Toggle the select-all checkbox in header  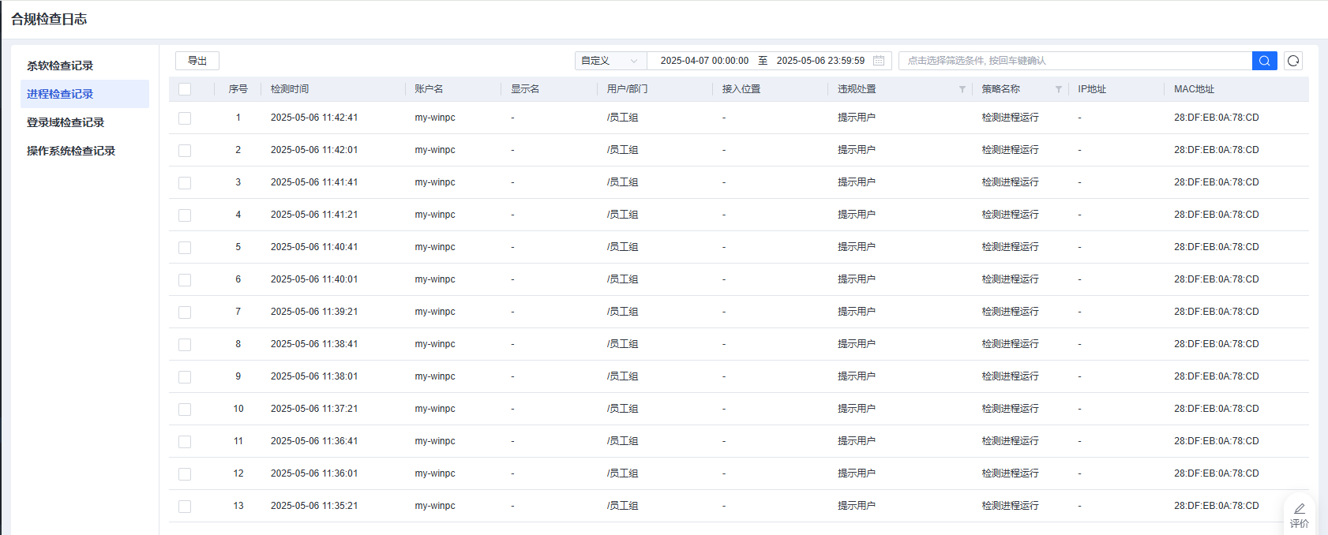point(185,89)
